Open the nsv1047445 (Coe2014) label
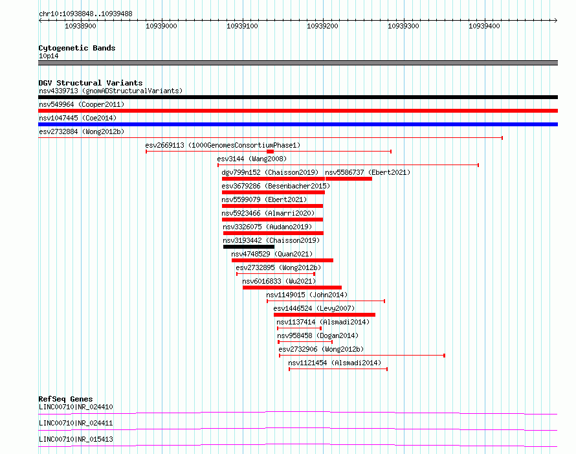Image resolution: width=576 pixels, height=454 pixels. tap(78, 118)
